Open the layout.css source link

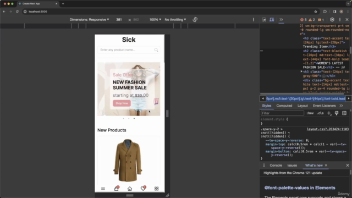pos(328,129)
